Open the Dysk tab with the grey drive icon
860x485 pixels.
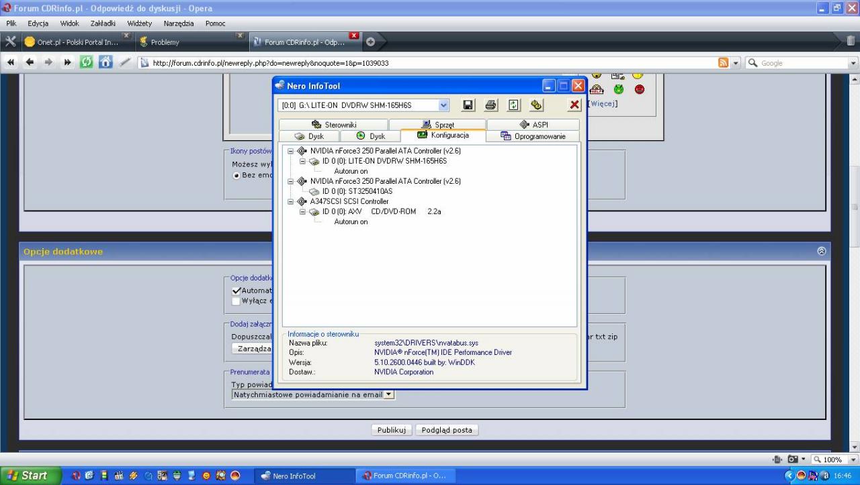click(x=309, y=136)
